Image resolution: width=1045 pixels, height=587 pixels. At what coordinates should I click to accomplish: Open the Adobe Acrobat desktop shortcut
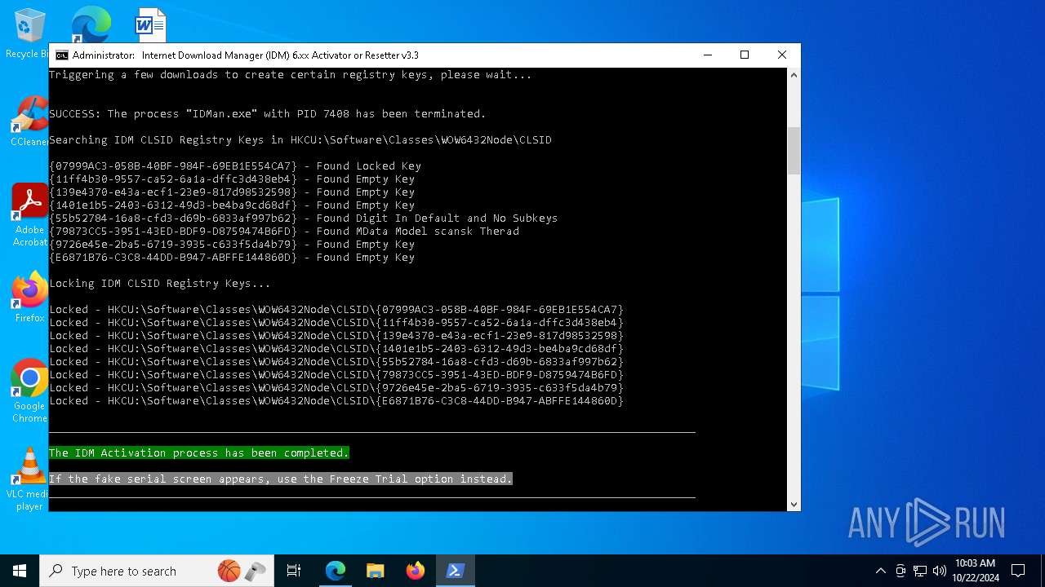(29, 215)
